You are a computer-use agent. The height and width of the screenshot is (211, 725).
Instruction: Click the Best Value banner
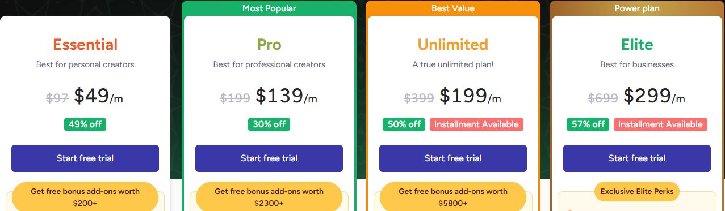pos(453,8)
